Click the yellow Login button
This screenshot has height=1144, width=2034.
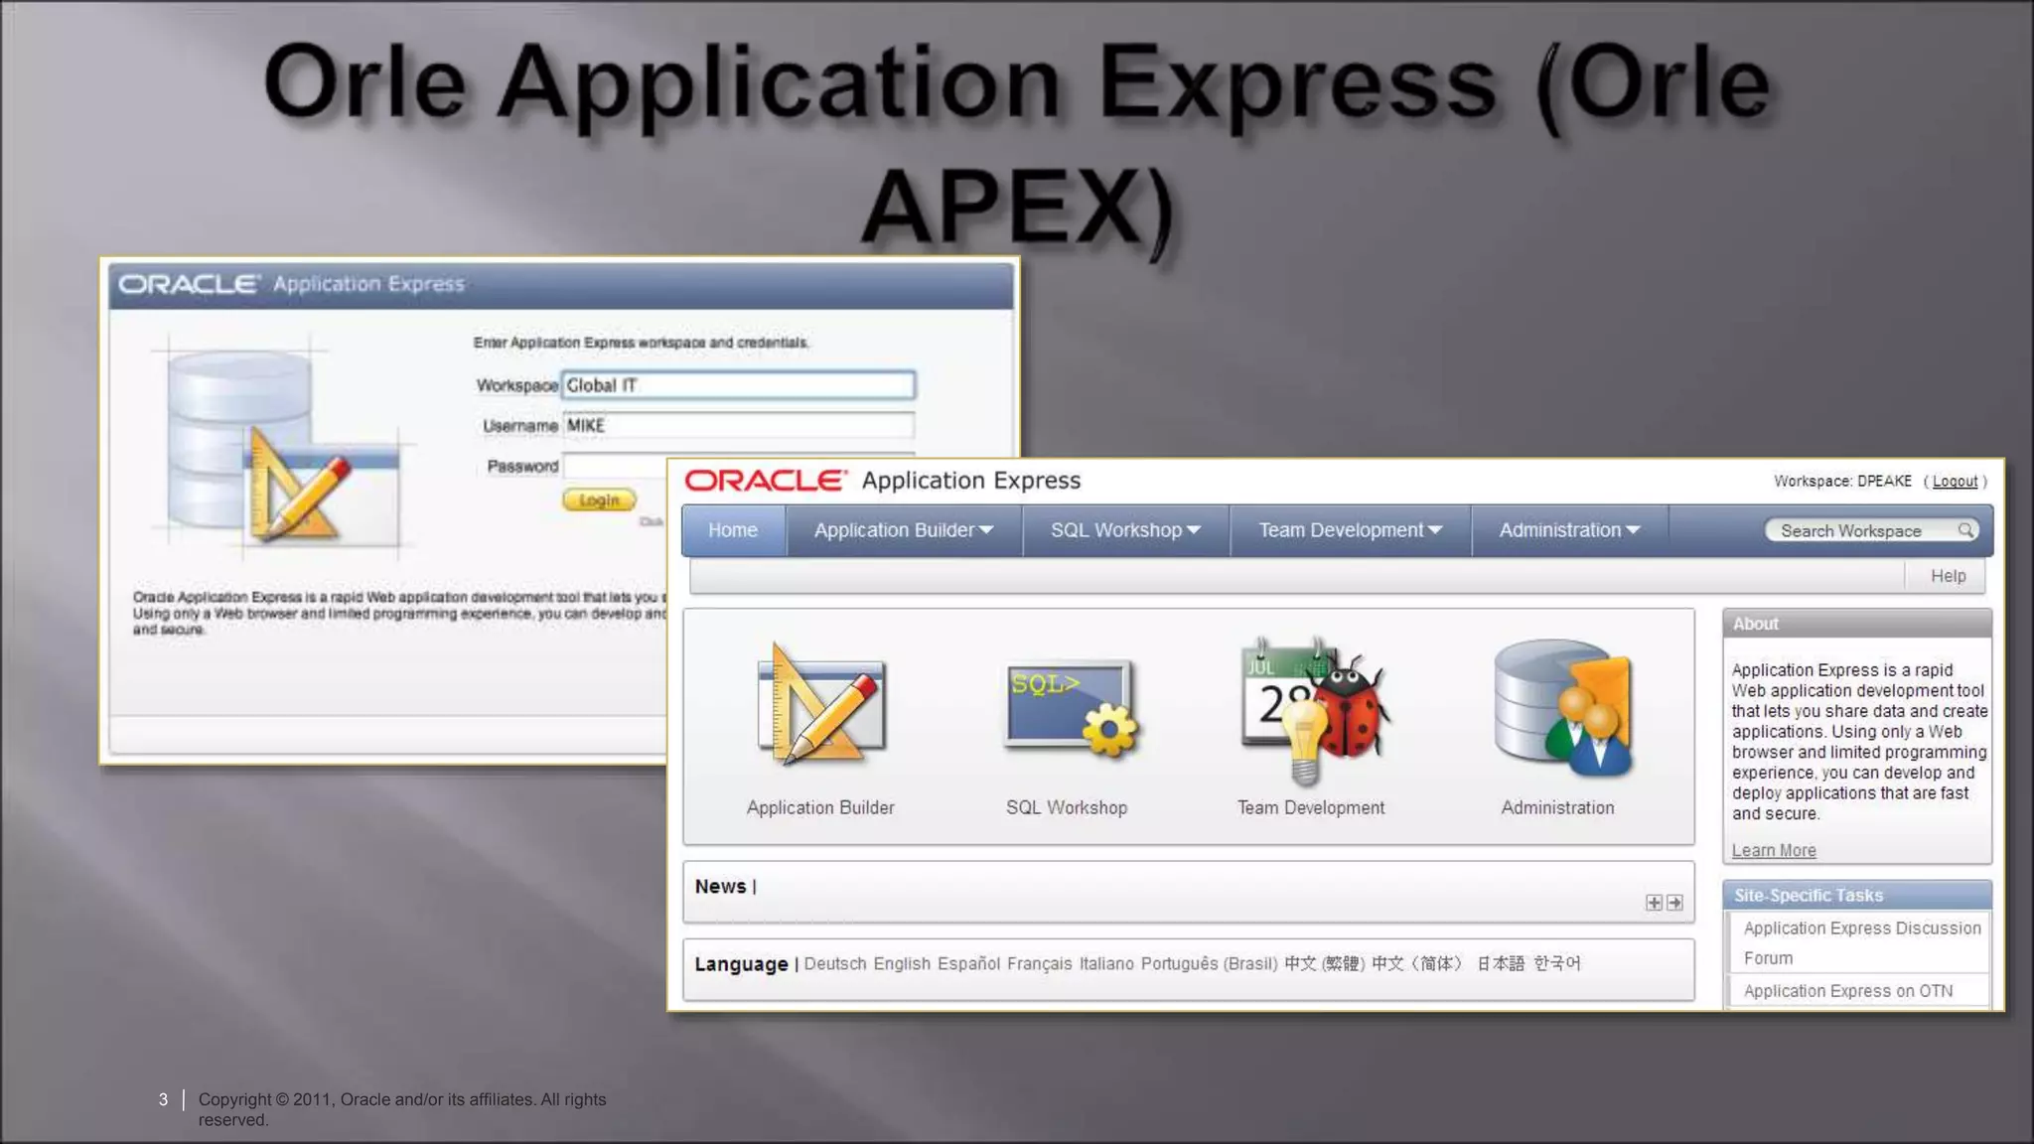(x=599, y=500)
